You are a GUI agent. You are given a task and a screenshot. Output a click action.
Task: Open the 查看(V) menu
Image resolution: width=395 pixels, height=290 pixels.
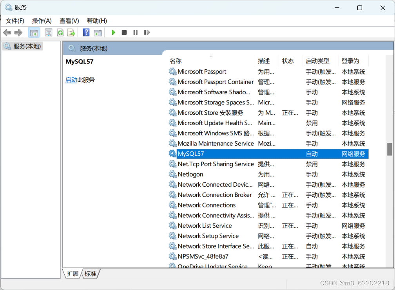tap(69, 21)
